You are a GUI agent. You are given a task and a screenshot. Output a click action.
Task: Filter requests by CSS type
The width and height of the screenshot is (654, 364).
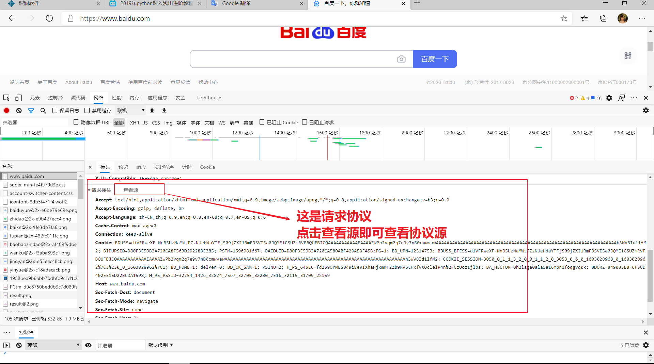pyautogui.click(x=156, y=123)
